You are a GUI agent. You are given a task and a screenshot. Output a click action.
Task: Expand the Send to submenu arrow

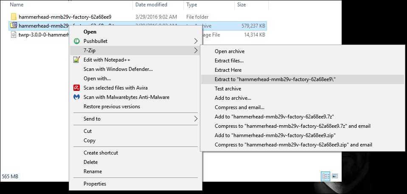point(196,119)
